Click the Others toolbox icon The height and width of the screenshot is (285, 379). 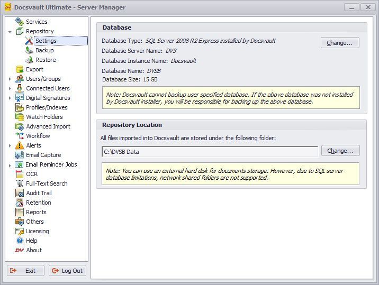[x=20, y=222]
